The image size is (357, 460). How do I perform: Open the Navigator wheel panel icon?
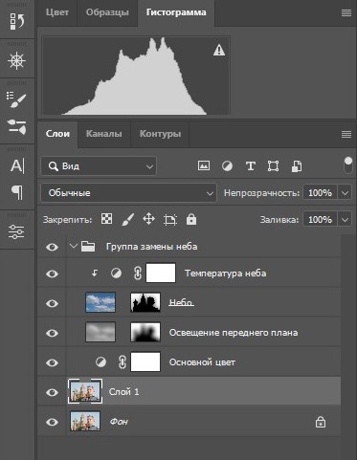16,60
